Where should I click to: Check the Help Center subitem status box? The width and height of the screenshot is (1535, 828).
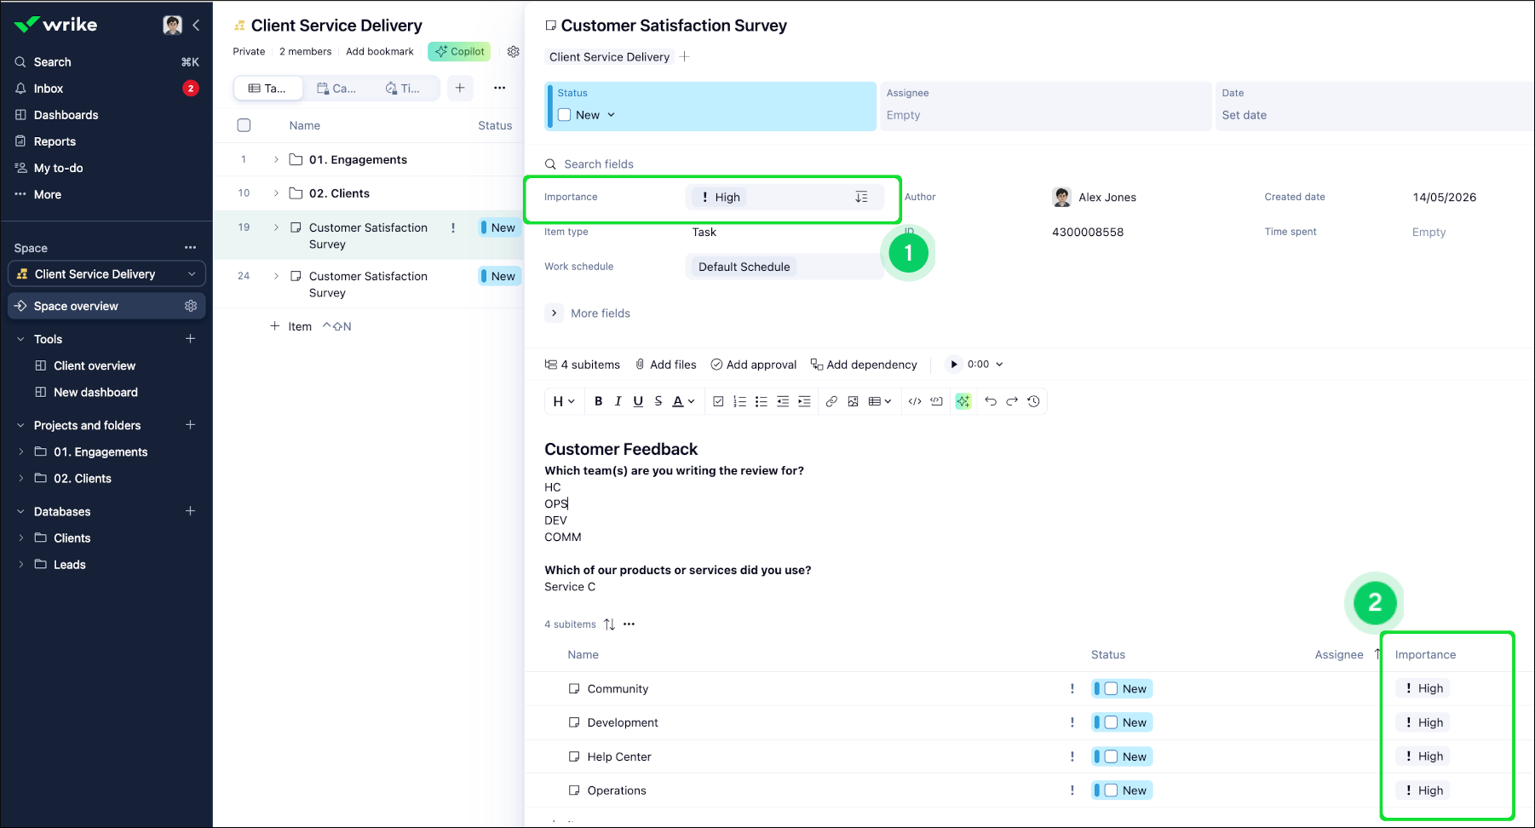1111,756
